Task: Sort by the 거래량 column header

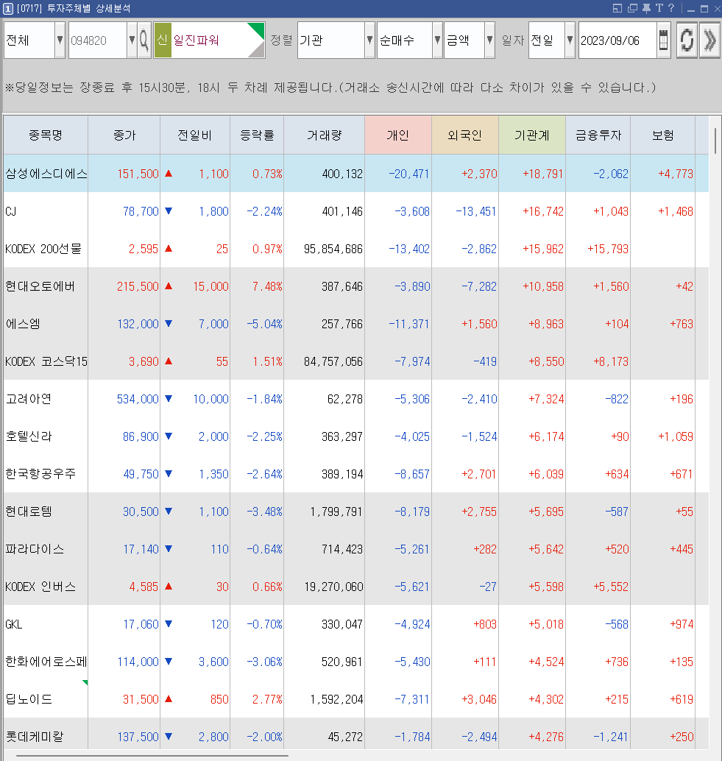Action: (324, 135)
